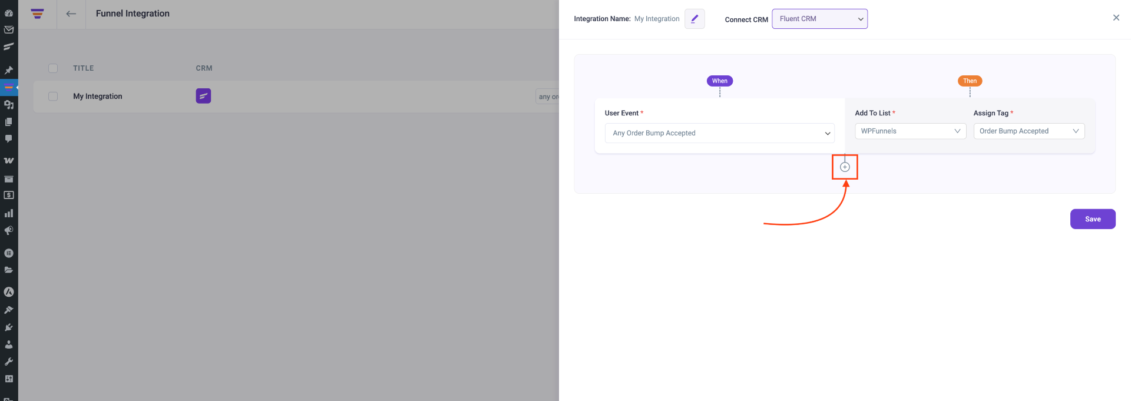Viewport: 1131px width, 401px height.
Task: Click the pencil icon to edit Integration Name
Action: pyautogui.click(x=694, y=18)
